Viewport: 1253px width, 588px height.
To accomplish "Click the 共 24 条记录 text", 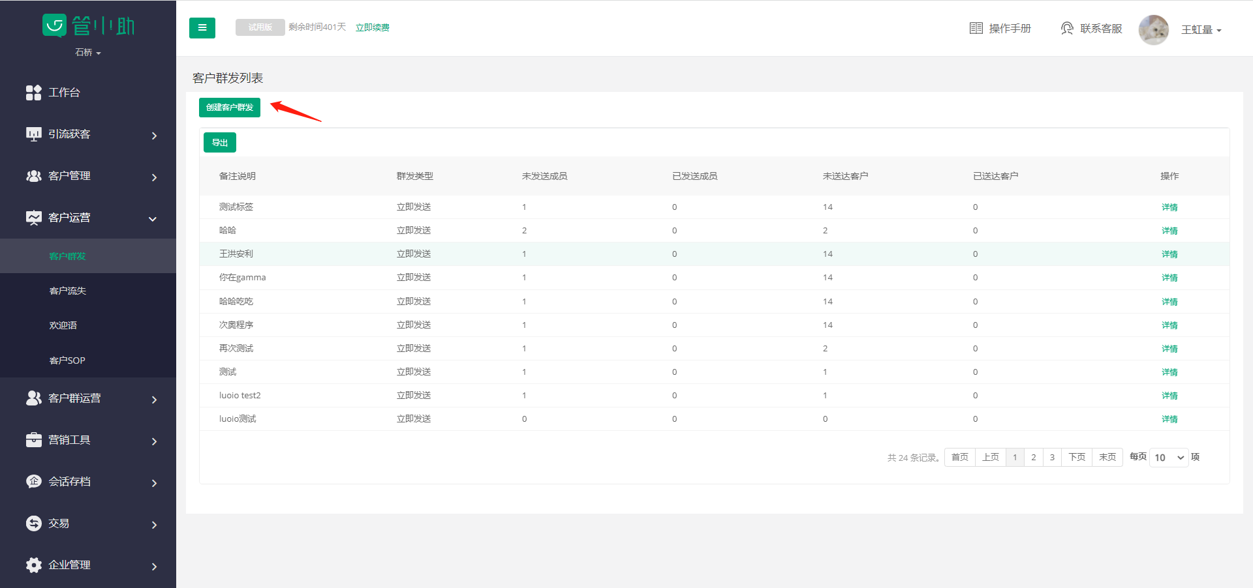I will [x=913, y=458].
